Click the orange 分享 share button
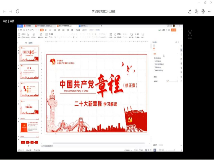 [x=174, y=30]
